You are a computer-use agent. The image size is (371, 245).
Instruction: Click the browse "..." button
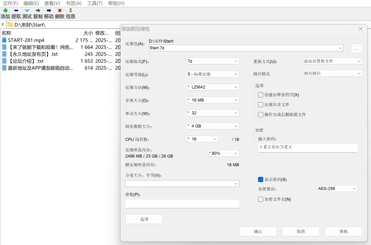[x=357, y=49]
